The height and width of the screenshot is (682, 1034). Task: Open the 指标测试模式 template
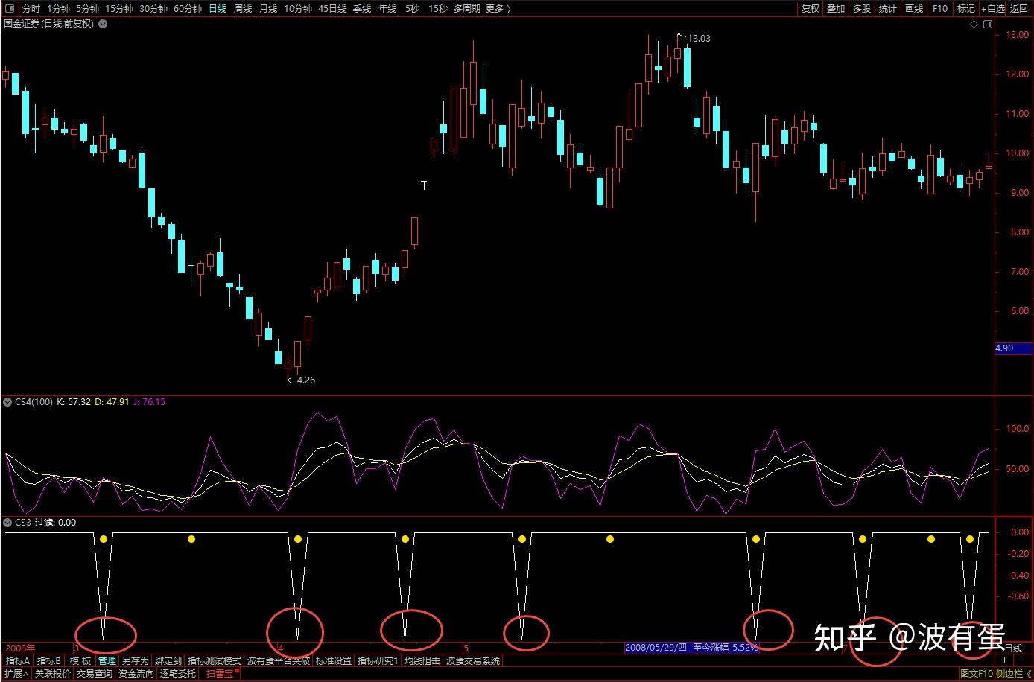click(x=215, y=661)
